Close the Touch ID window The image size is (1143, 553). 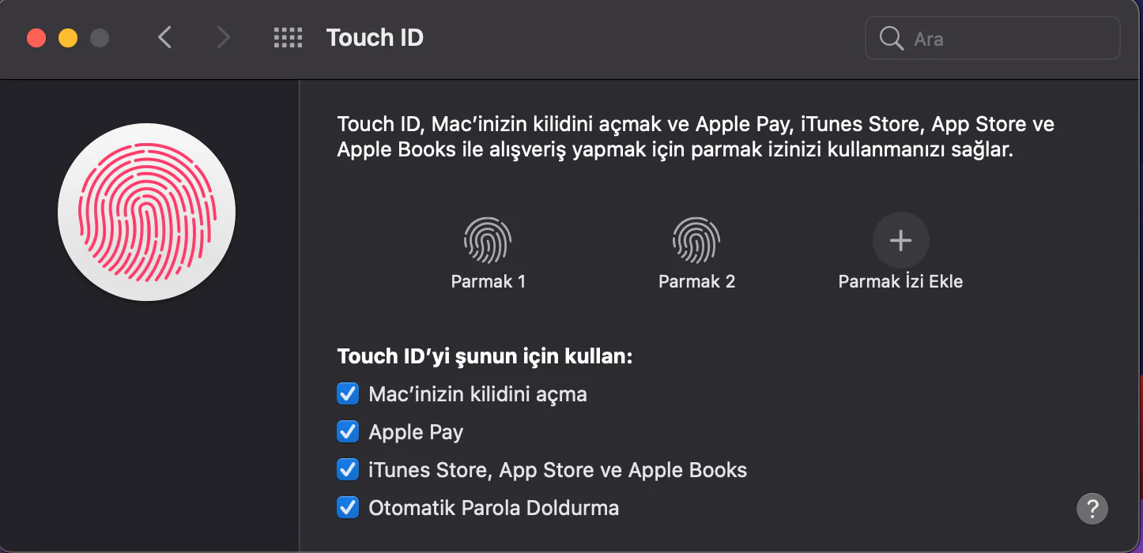36,38
